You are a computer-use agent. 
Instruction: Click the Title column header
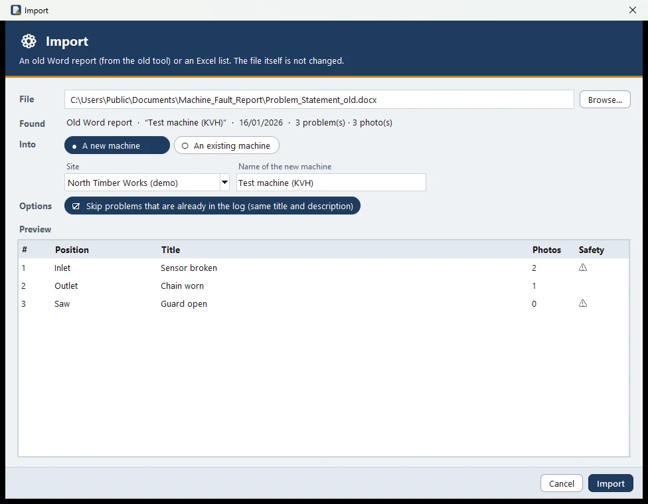tap(171, 250)
